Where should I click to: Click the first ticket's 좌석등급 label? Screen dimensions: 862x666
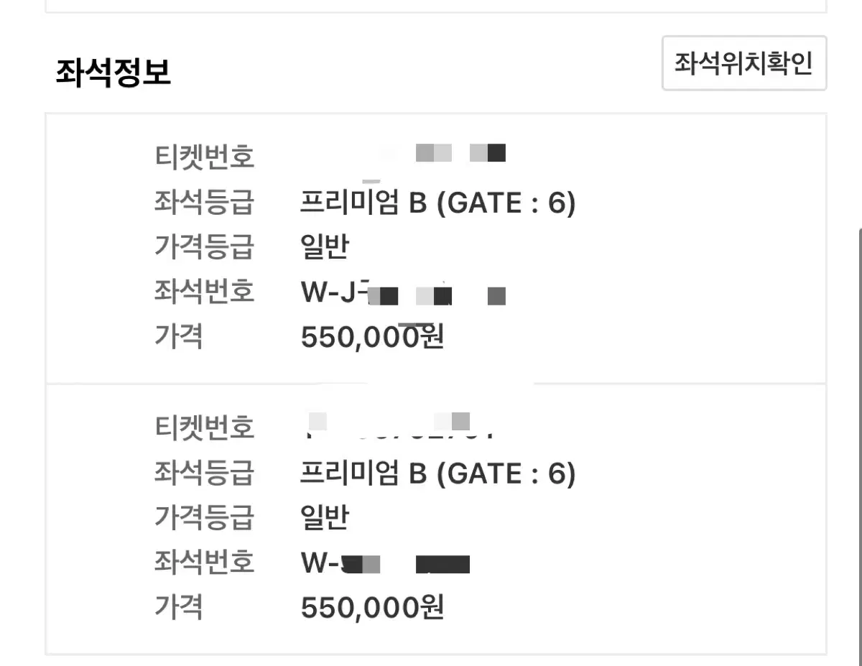coord(204,203)
